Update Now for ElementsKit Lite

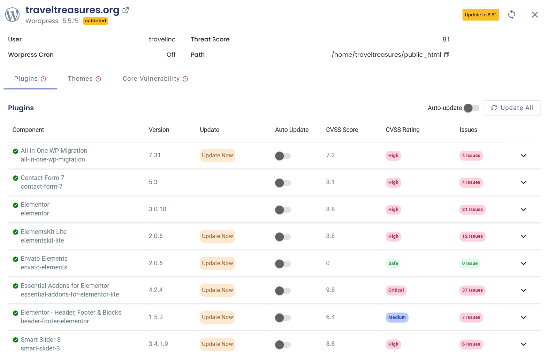click(x=217, y=236)
